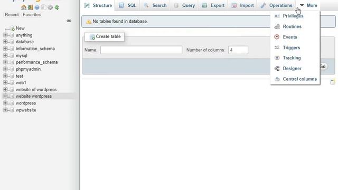Expand the wordpress database node
Viewport: 338px width, 190px height.
[x=5, y=103]
